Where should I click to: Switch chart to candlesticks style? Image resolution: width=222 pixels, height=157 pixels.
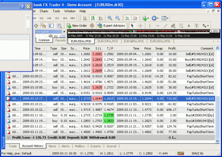pos(93,18)
